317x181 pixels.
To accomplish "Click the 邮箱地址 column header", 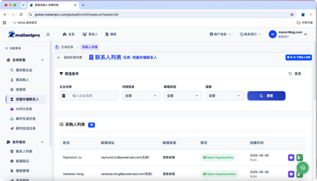I will pos(108,143).
